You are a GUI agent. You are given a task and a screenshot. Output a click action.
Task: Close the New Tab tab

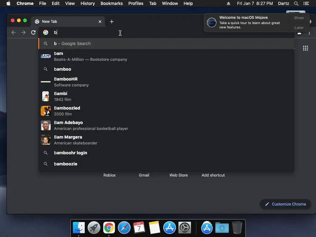point(100,22)
